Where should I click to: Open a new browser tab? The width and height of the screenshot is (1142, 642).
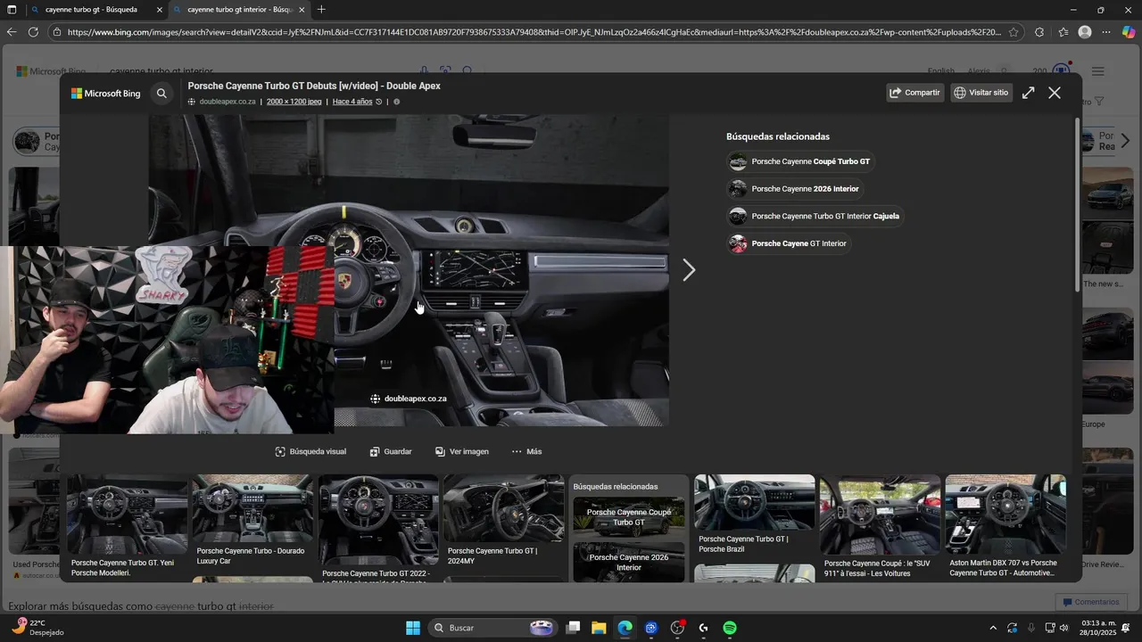coord(321,10)
